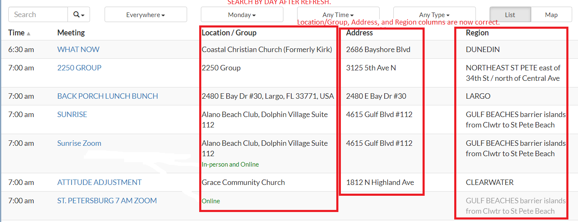Sort by Location / Group column header
The height and width of the screenshot is (222, 578).
click(229, 32)
